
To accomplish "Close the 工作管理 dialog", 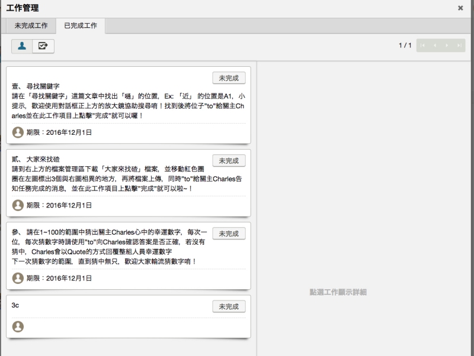I will (460, 8).
